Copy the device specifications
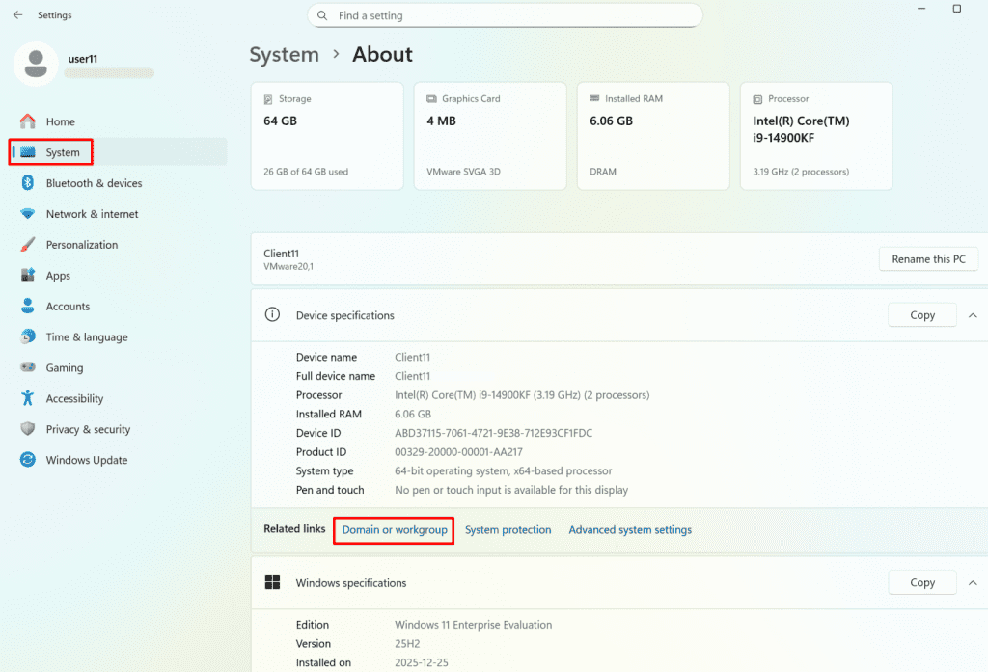This screenshot has height=672, width=988. click(x=921, y=315)
